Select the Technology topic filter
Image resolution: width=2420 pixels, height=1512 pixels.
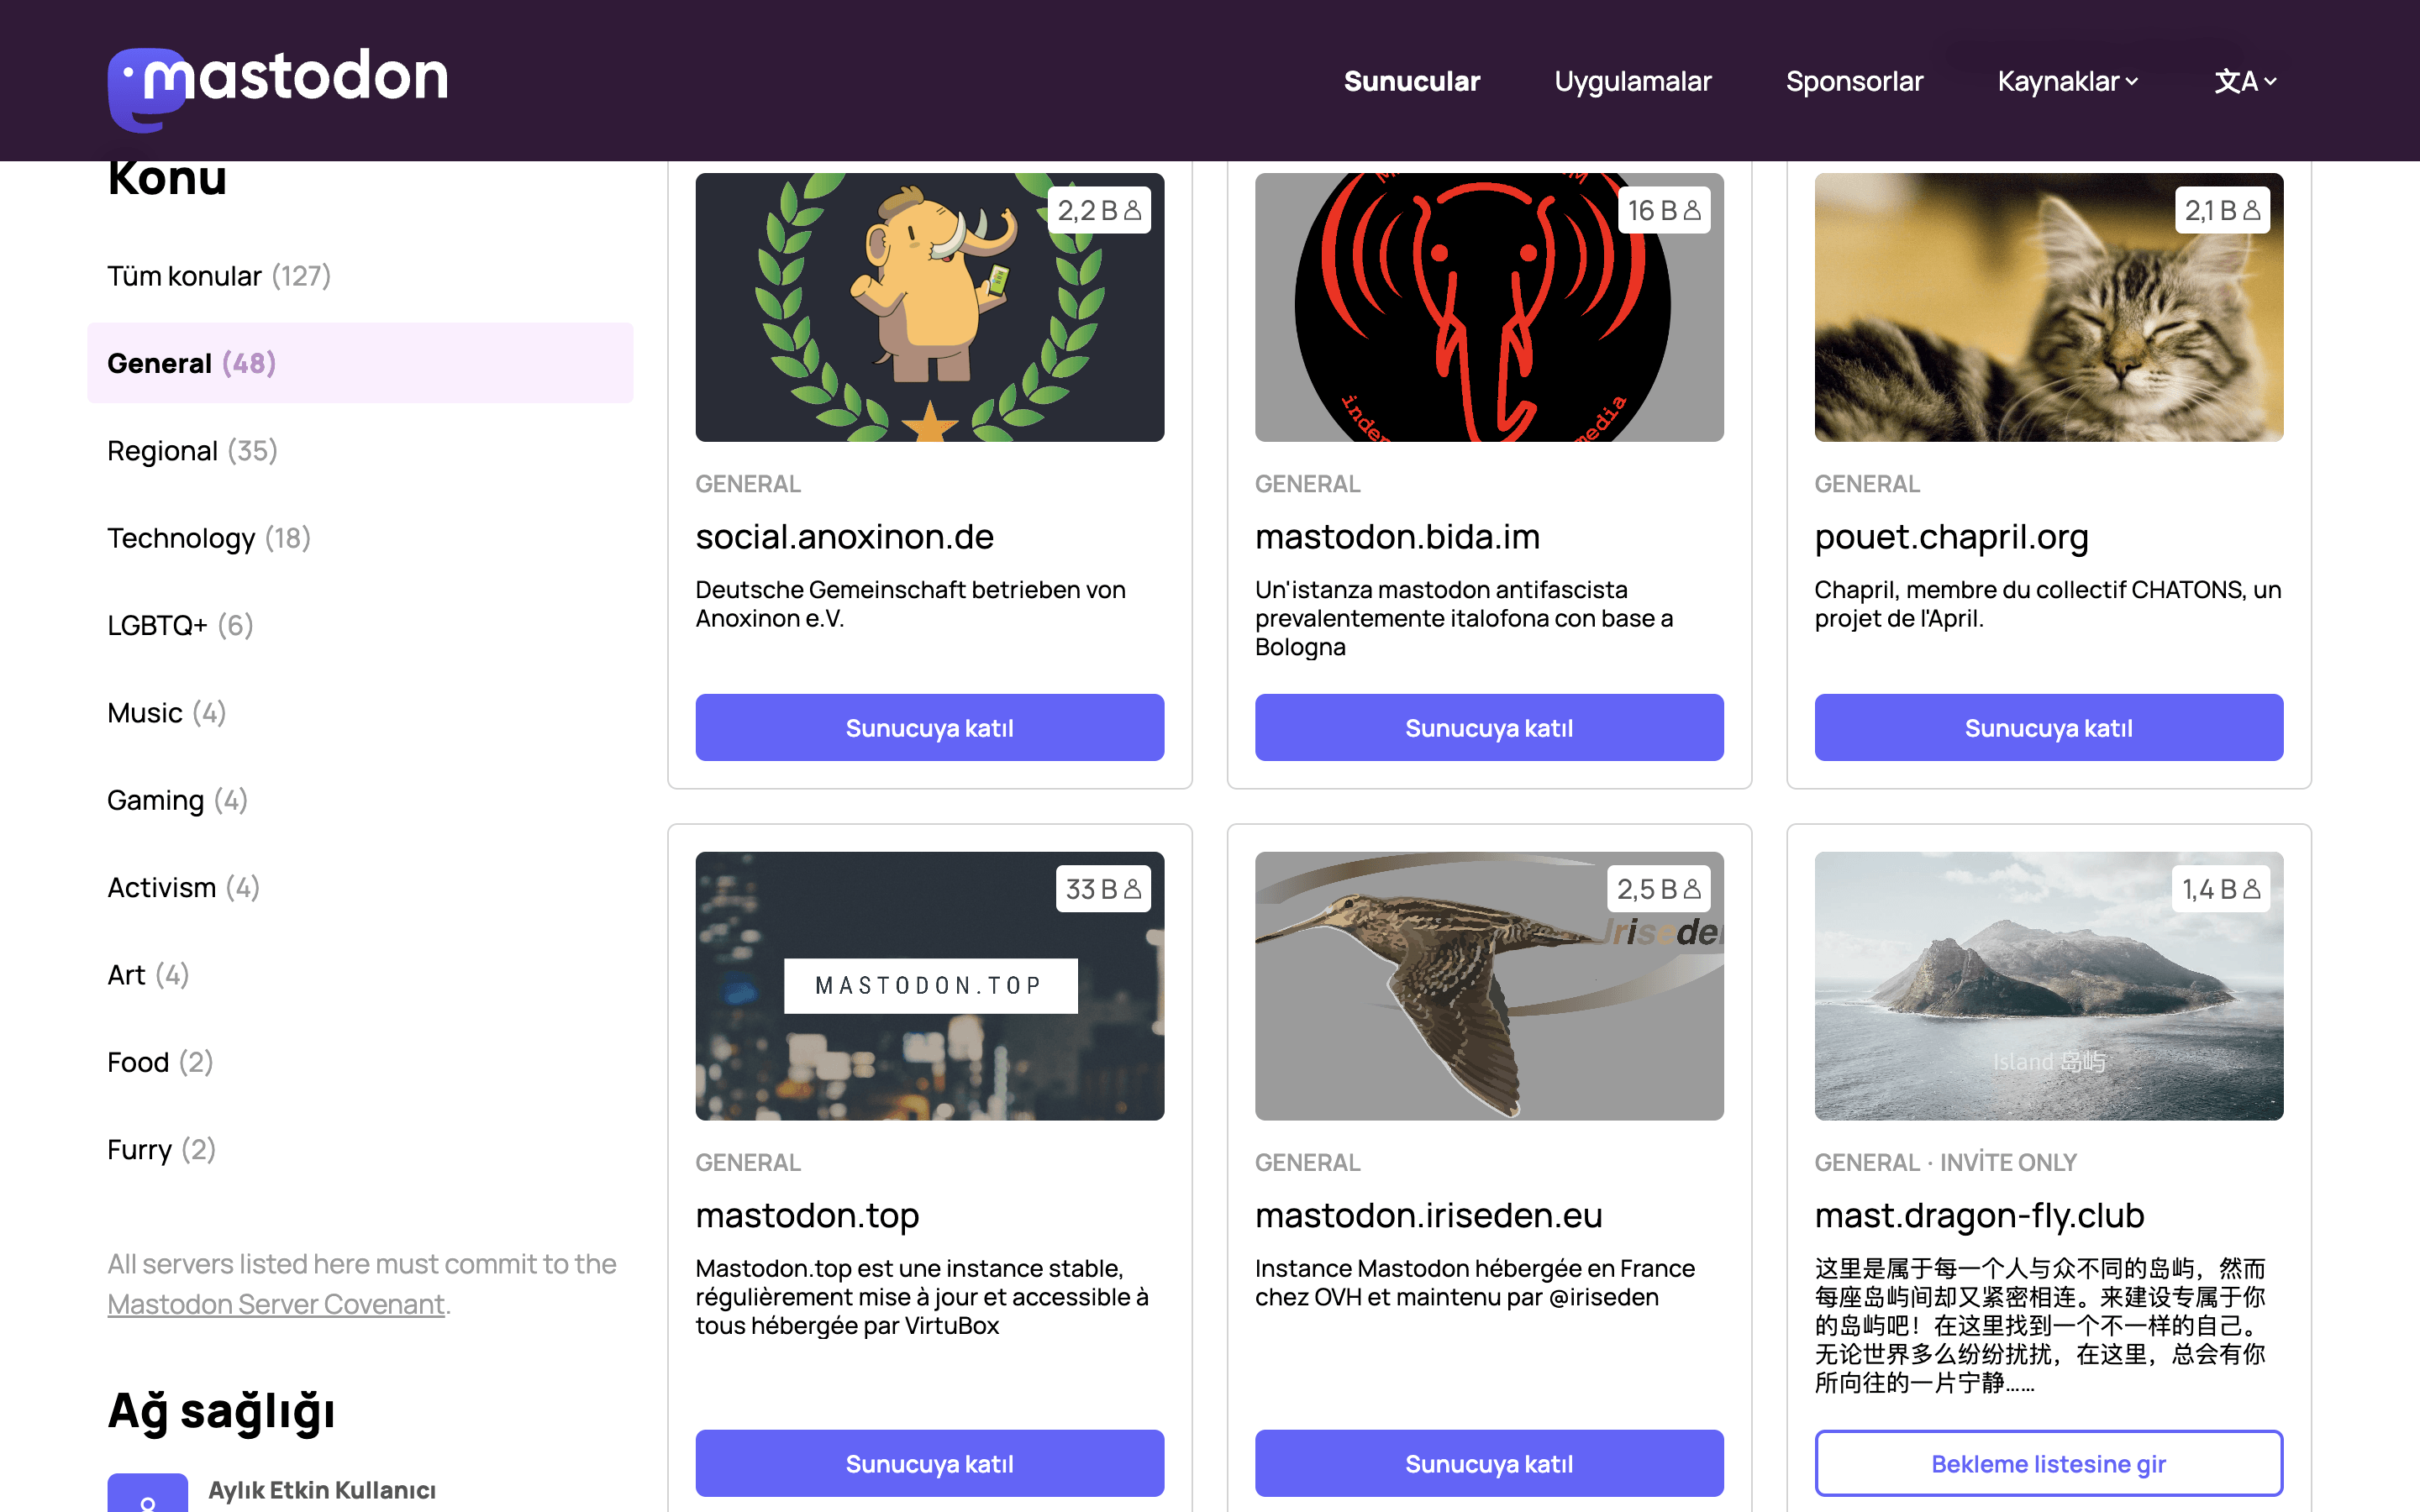point(209,538)
